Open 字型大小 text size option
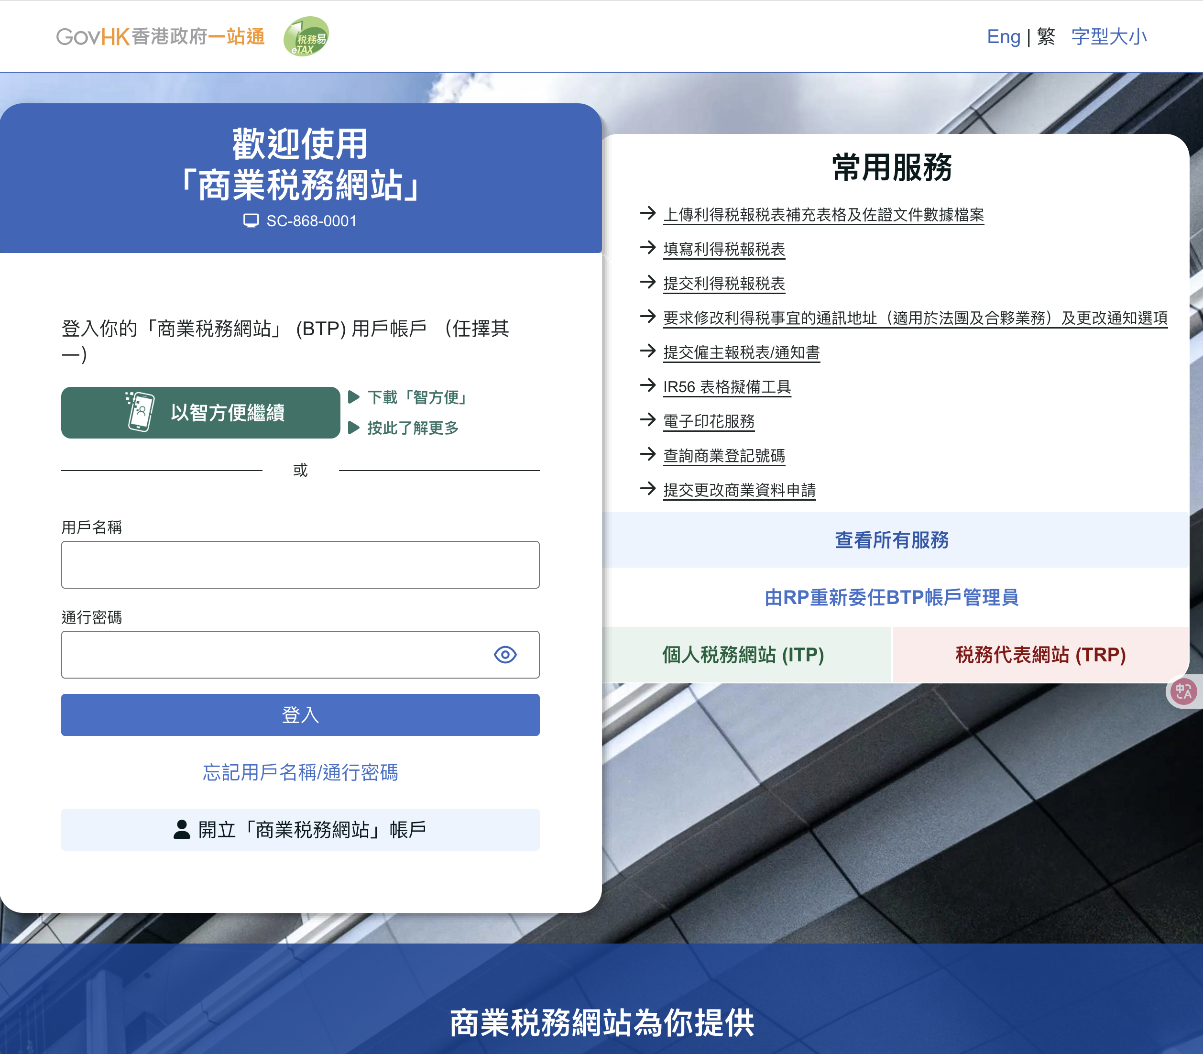1203x1054 pixels. pyautogui.click(x=1108, y=36)
